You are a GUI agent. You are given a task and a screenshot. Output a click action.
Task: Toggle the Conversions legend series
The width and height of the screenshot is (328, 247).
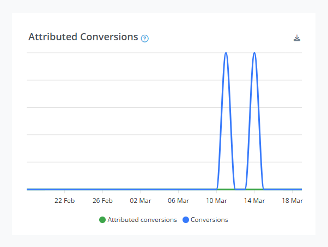pos(205,220)
